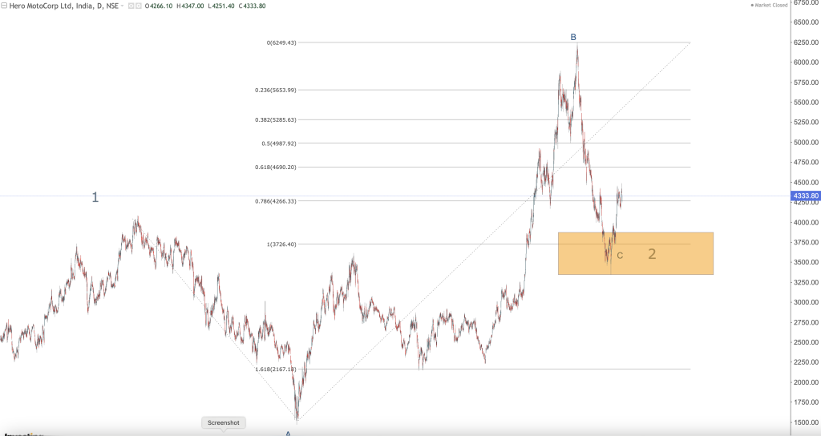Select wave label c in orange box
821x436 pixels.
click(620, 256)
